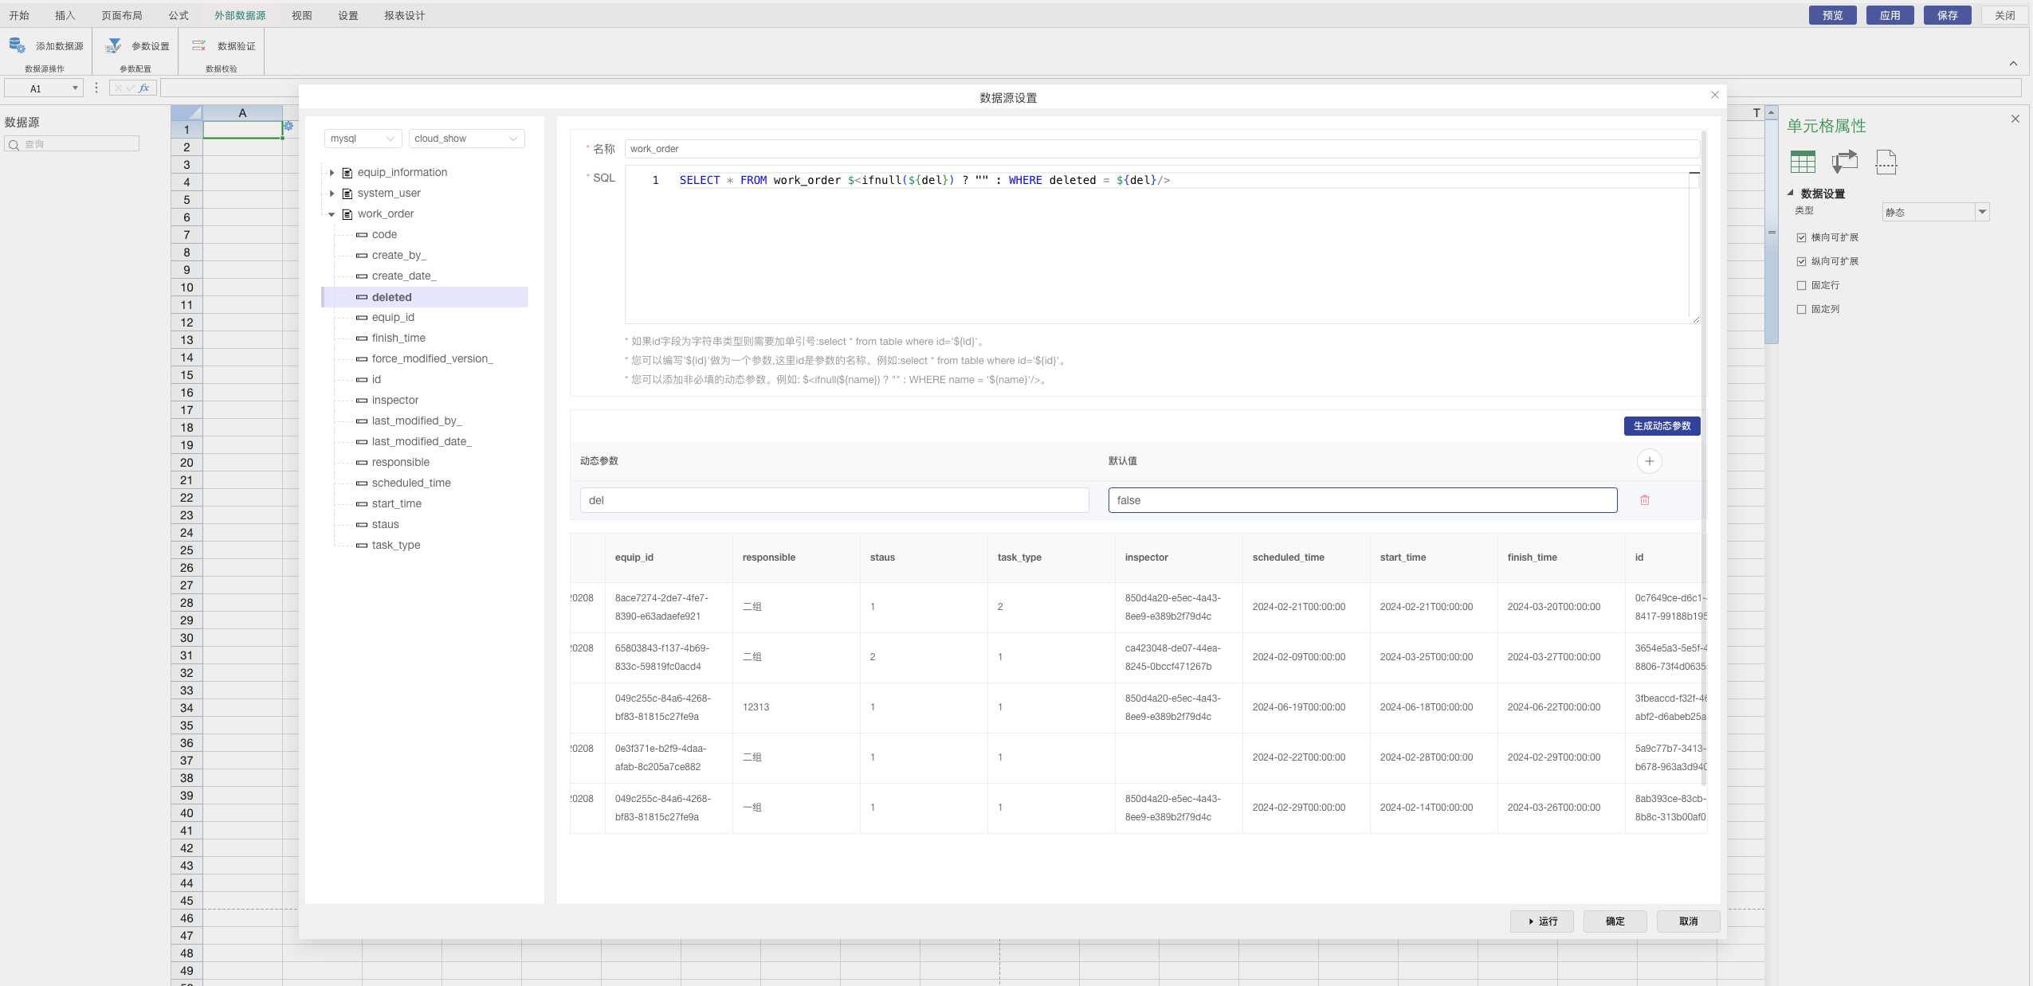
Task: Click the Apply (应用) button
Action: pos(1890,15)
